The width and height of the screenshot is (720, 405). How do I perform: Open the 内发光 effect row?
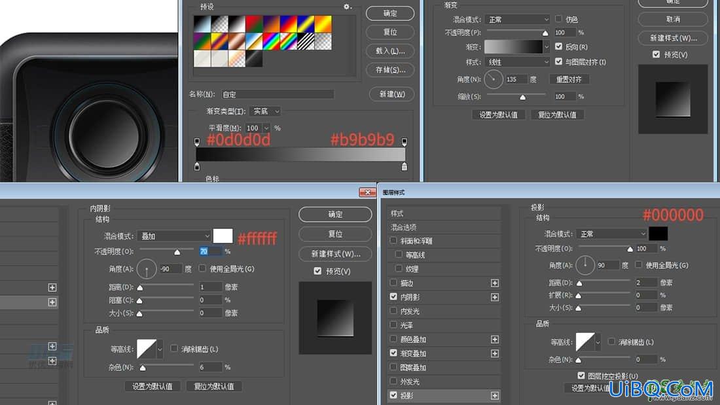444,311
